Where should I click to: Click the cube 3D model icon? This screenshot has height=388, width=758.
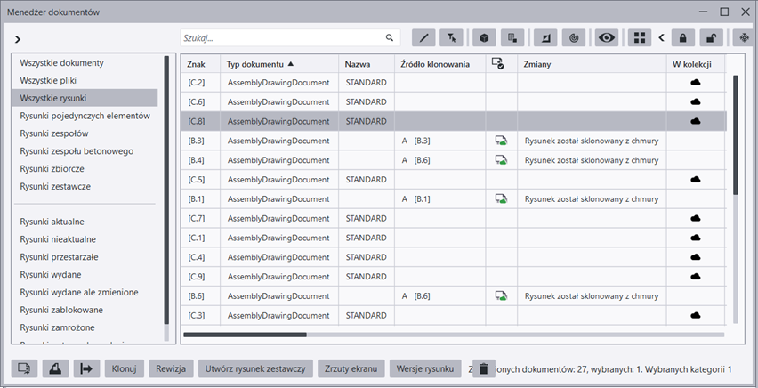[x=484, y=38]
